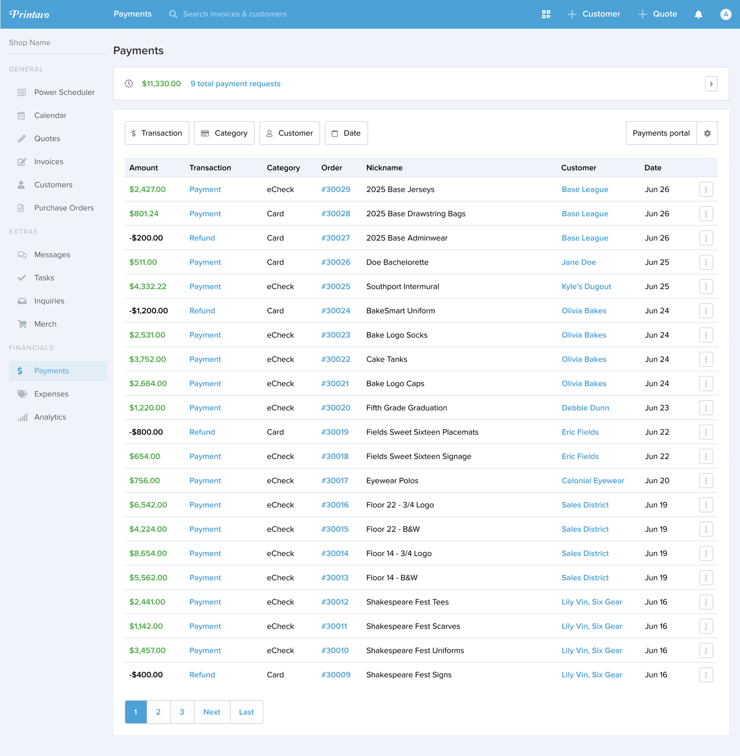The image size is (740, 756).
Task: Open the Customer filter dropdown
Action: (x=290, y=133)
